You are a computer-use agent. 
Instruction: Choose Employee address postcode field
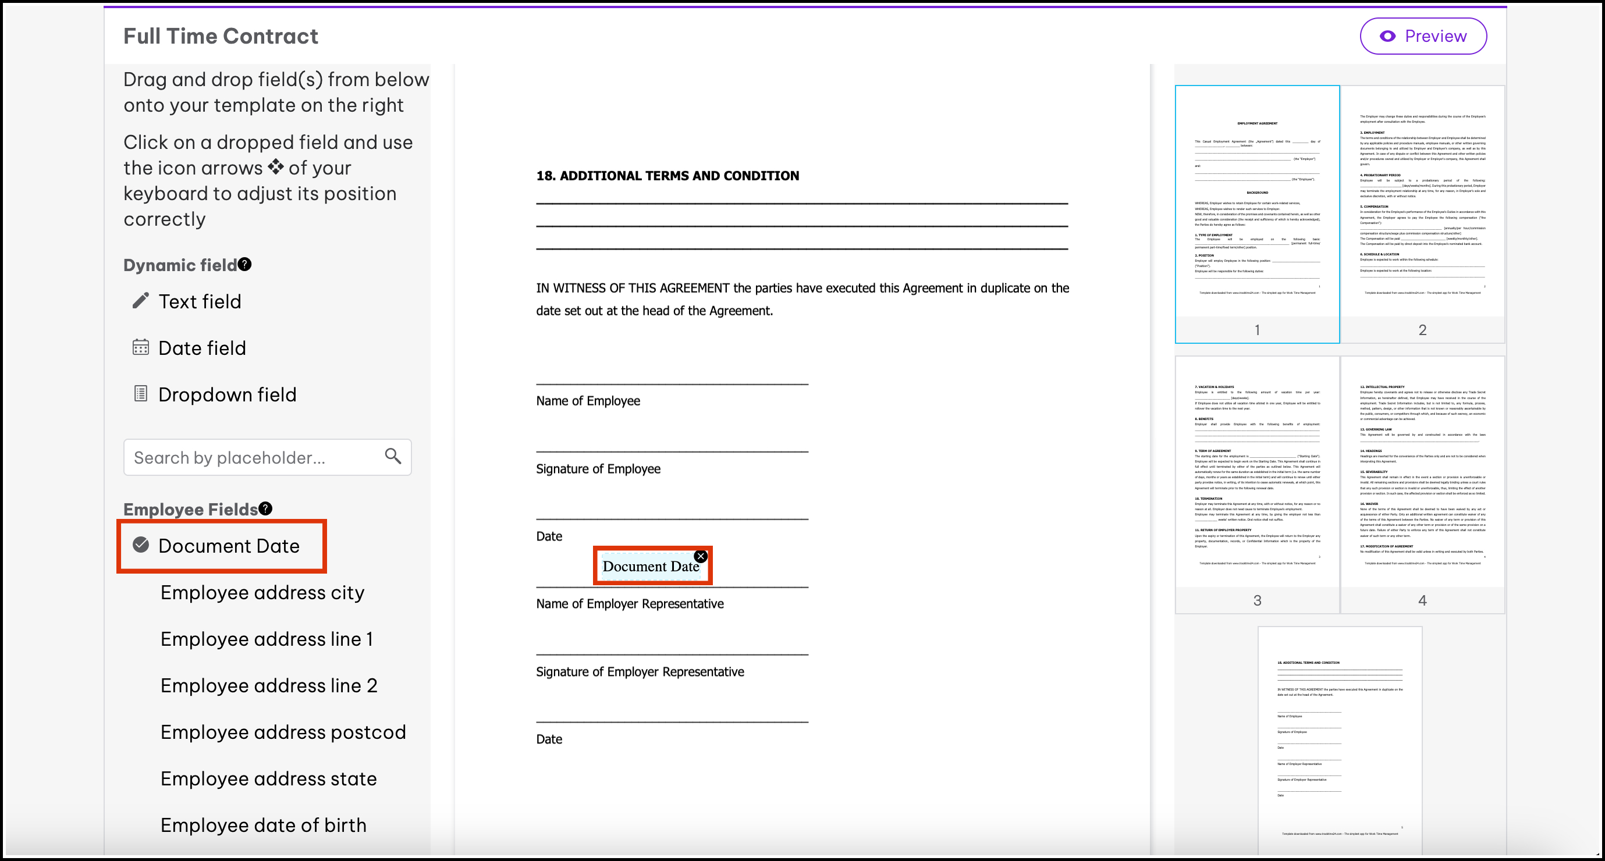click(283, 732)
